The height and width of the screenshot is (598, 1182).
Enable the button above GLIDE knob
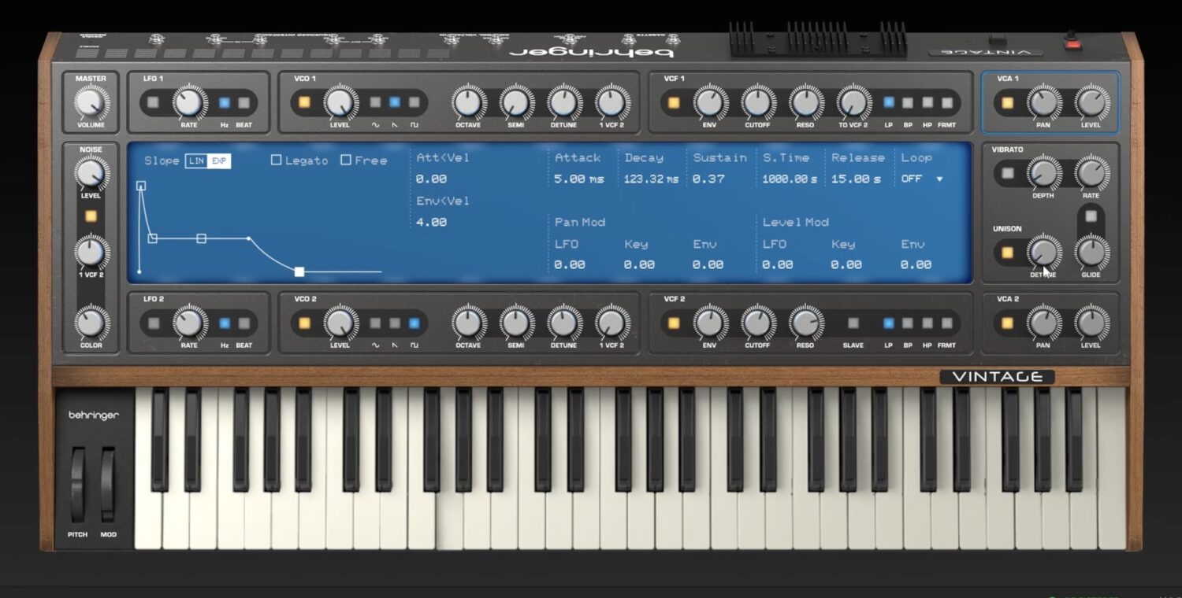pyautogui.click(x=1091, y=216)
